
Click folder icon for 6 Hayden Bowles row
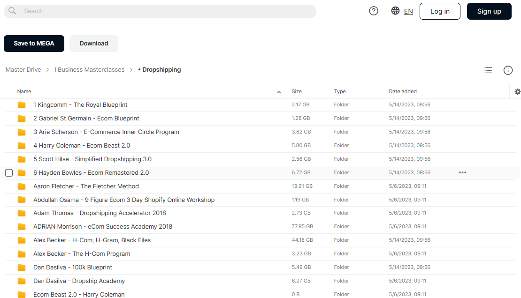click(22, 173)
